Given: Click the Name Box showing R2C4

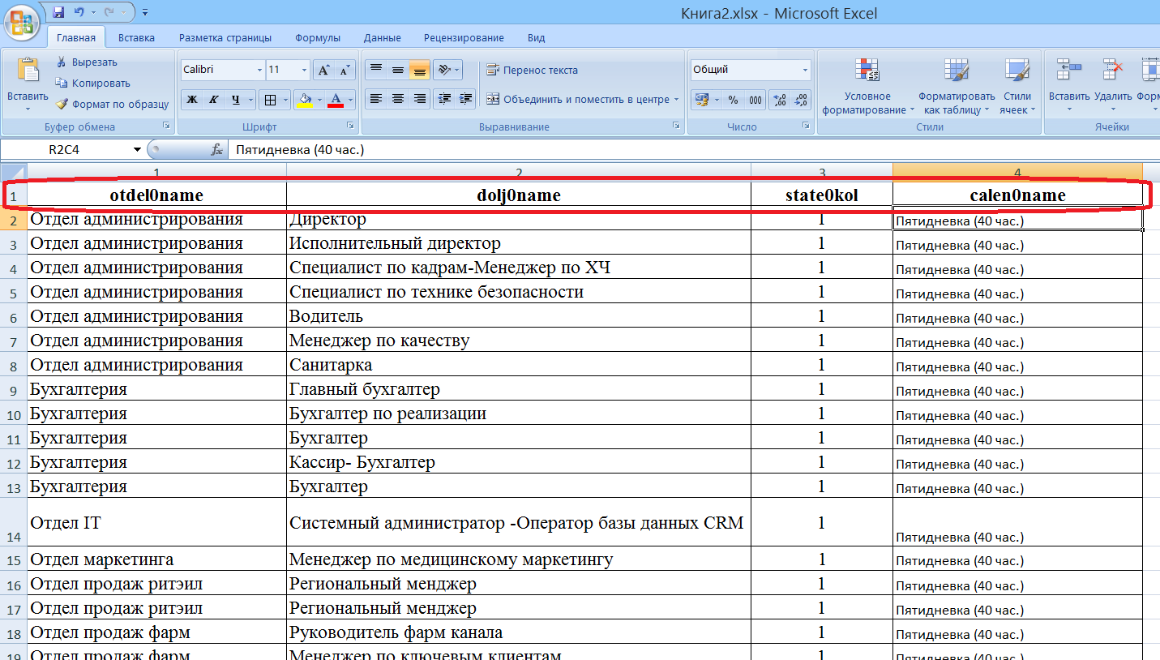Looking at the screenshot, I should (65, 150).
